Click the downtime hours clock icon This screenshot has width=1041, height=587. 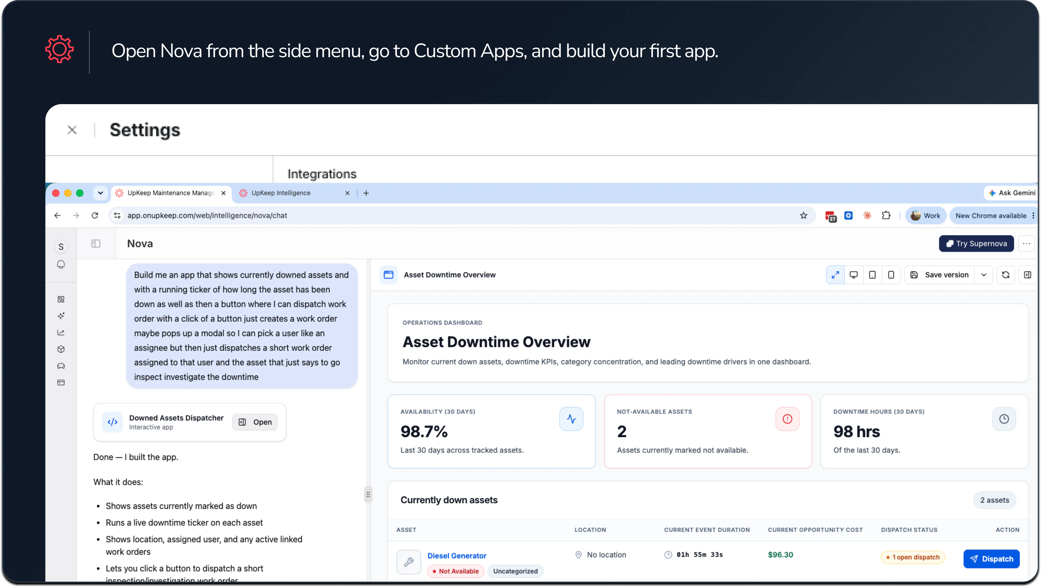(x=1004, y=419)
